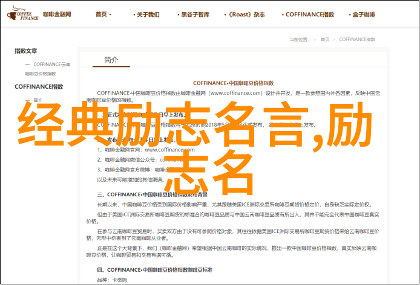This screenshot has height=285, width=420.
Task: Click heading 四、COFFINANCE•中国咖啡豆价格指数咖啡豆标准
Action: [154, 270]
